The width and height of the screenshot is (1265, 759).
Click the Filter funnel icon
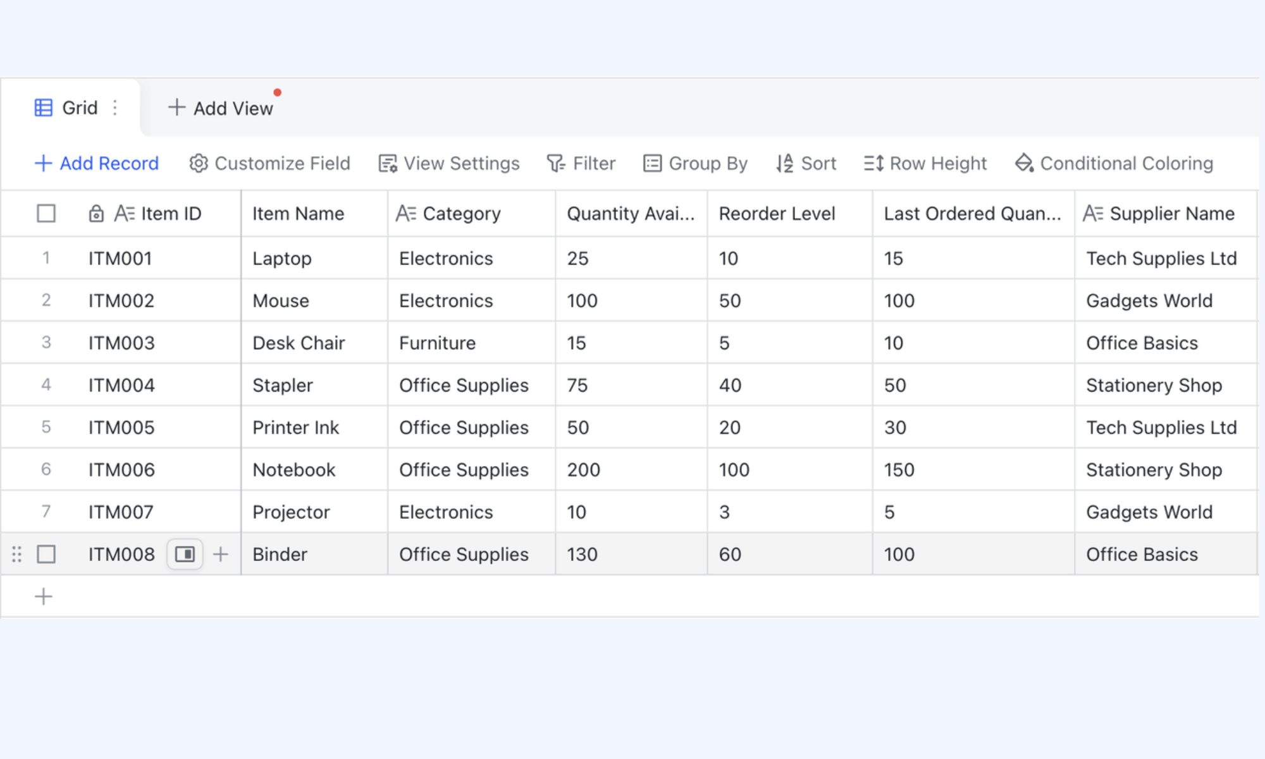556,164
